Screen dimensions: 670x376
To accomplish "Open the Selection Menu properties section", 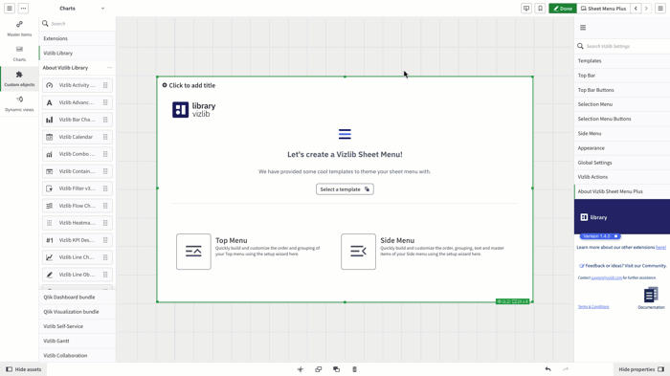I will [622, 104].
